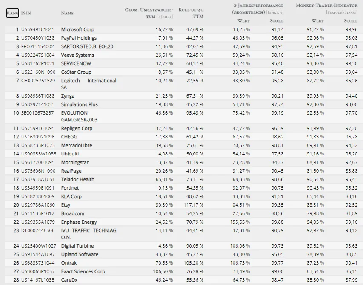Click Enphase Energy performance 155,65 %

point(240,222)
